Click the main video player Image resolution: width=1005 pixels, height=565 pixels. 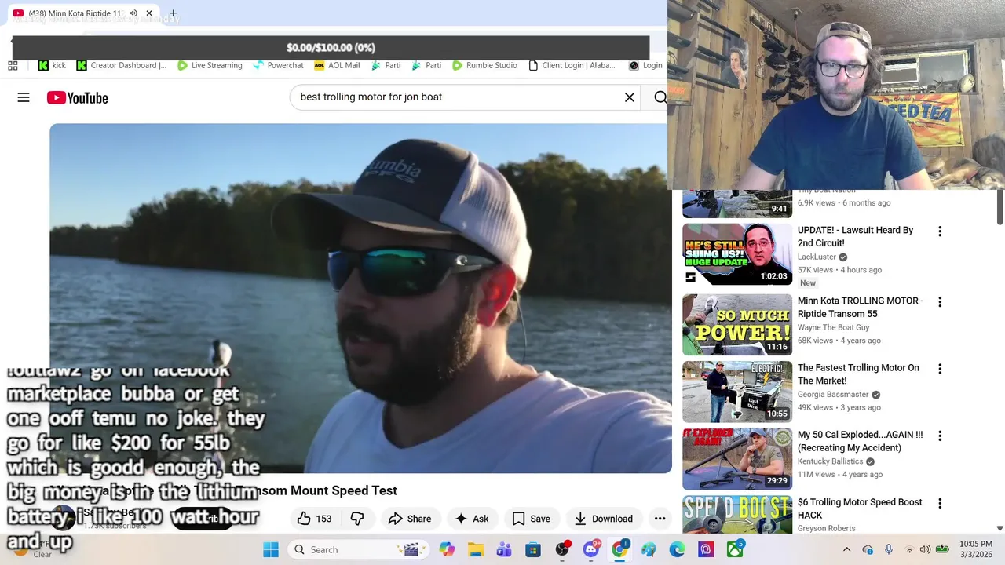360,298
